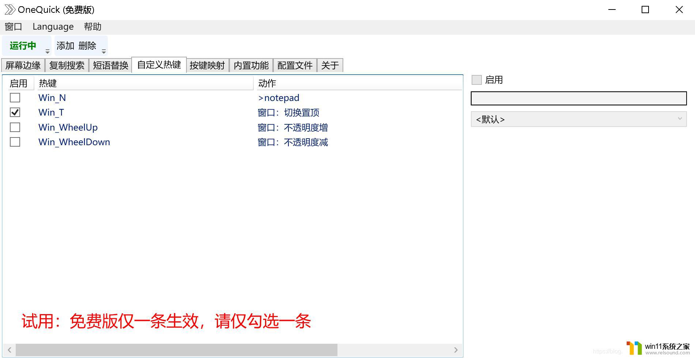Switch to the 屏幕边缘 tab
This screenshot has width=695, height=358.
pos(23,65)
